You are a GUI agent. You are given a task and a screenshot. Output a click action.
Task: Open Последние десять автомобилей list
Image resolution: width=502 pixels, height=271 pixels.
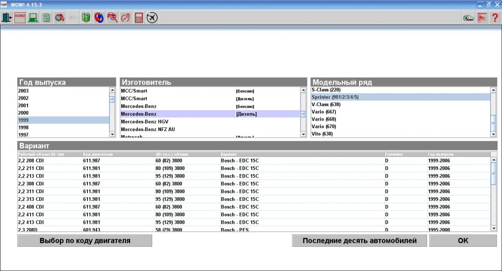point(359,241)
